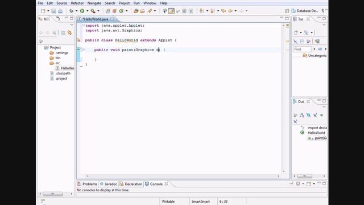Open the Navigator view menu triangle
The image size is (364, 205).
pyautogui.click(x=71, y=25)
